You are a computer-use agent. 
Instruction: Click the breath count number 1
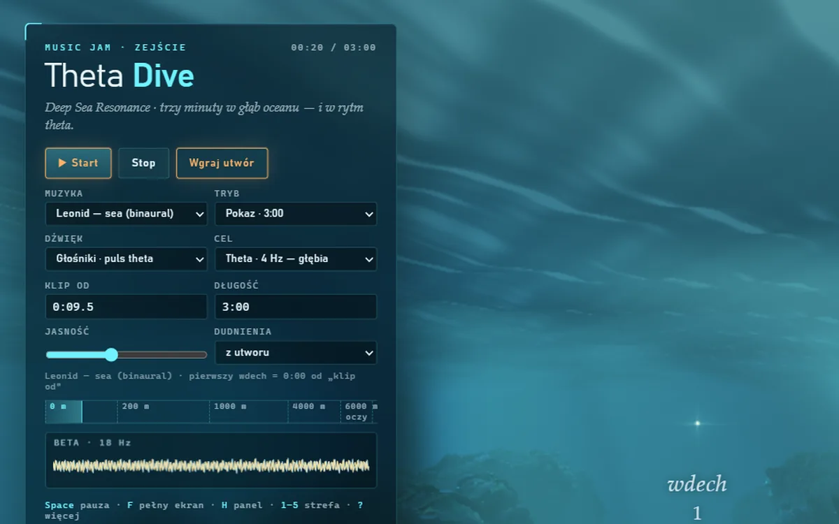(x=697, y=514)
